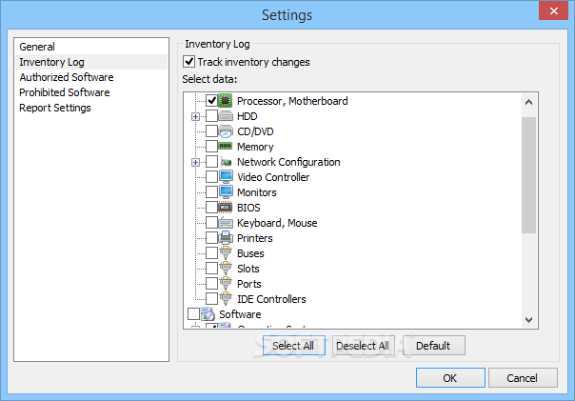The height and width of the screenshot is (401, 575).
Task: Click the Ports connector icon
Action: (x=226, y=283)
